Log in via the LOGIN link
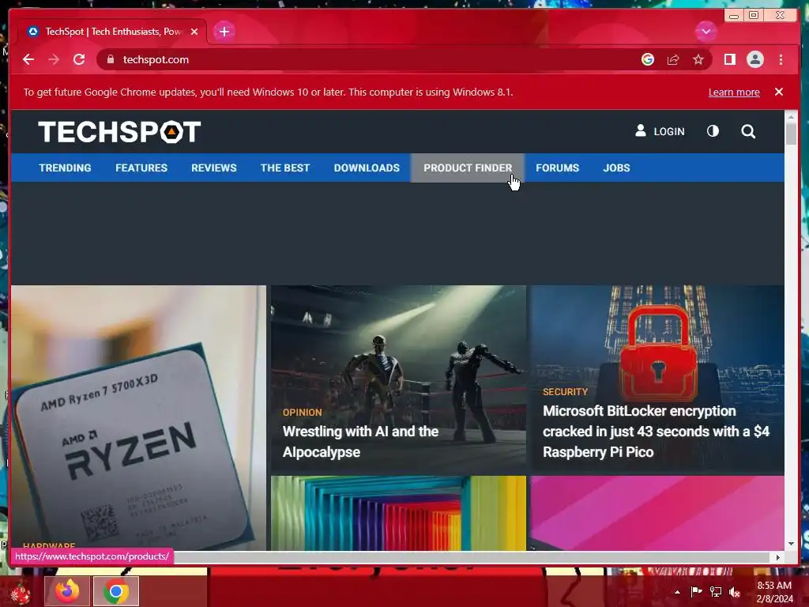The image size is (809, 607). pos(660,131)
